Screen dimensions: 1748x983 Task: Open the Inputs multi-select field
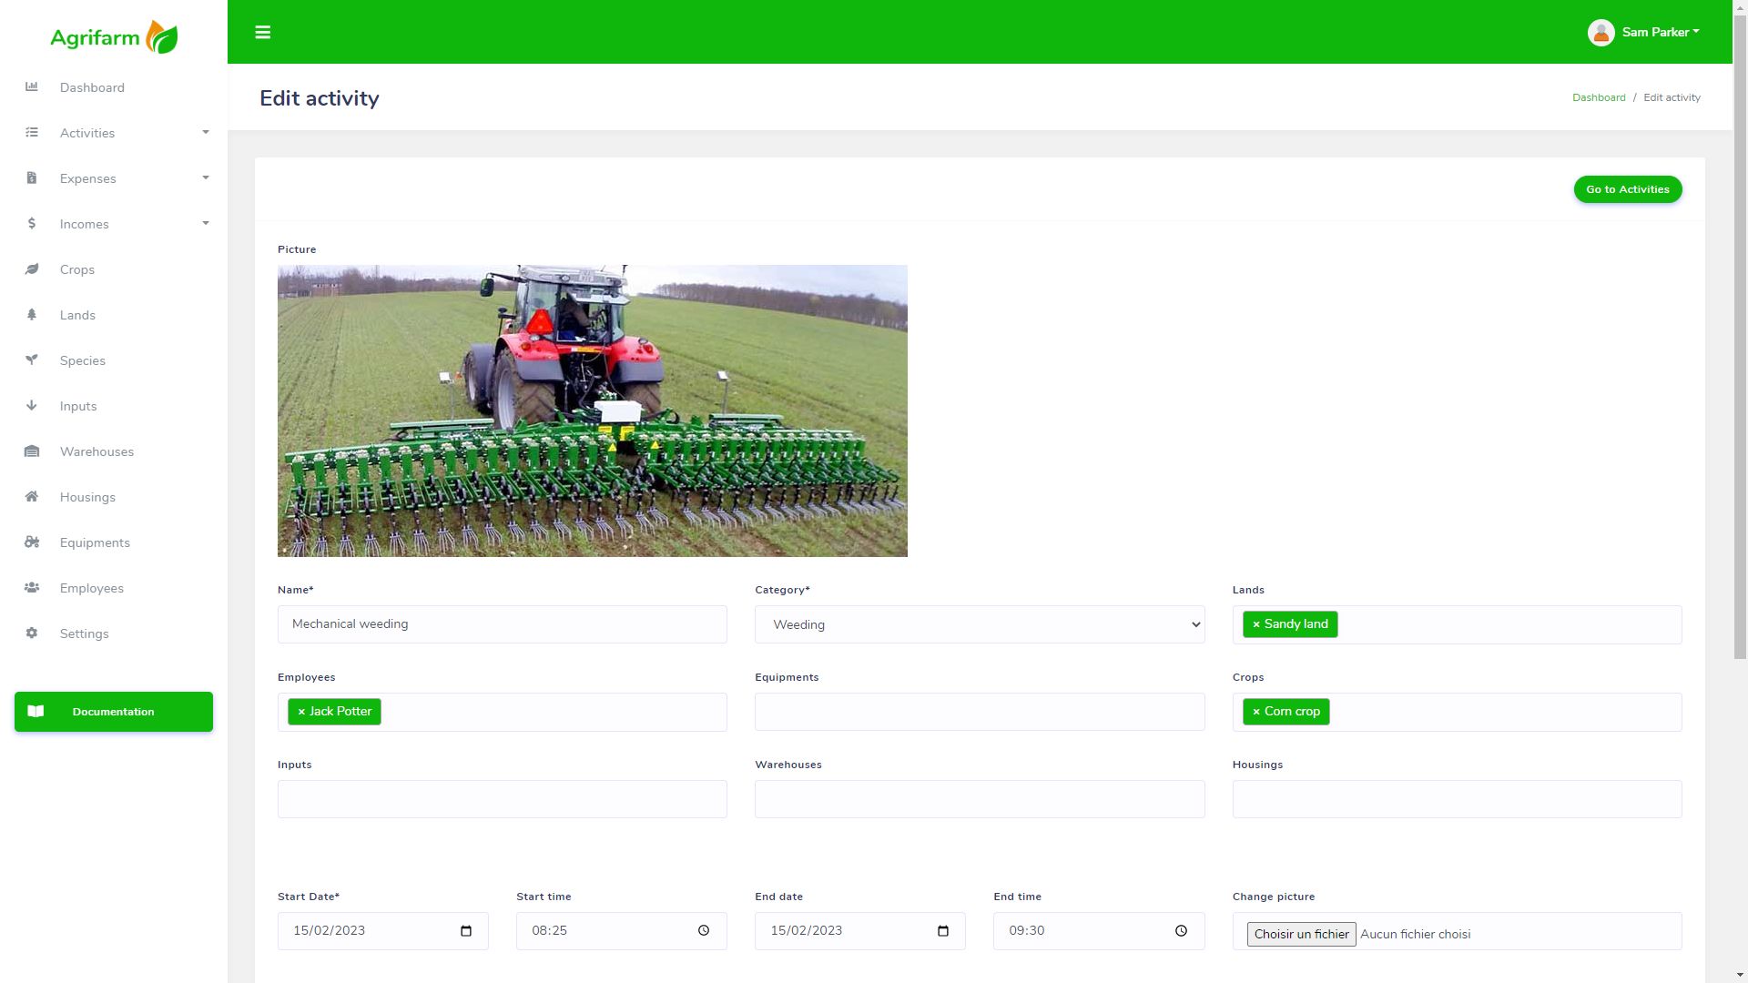tap(503, 799)
